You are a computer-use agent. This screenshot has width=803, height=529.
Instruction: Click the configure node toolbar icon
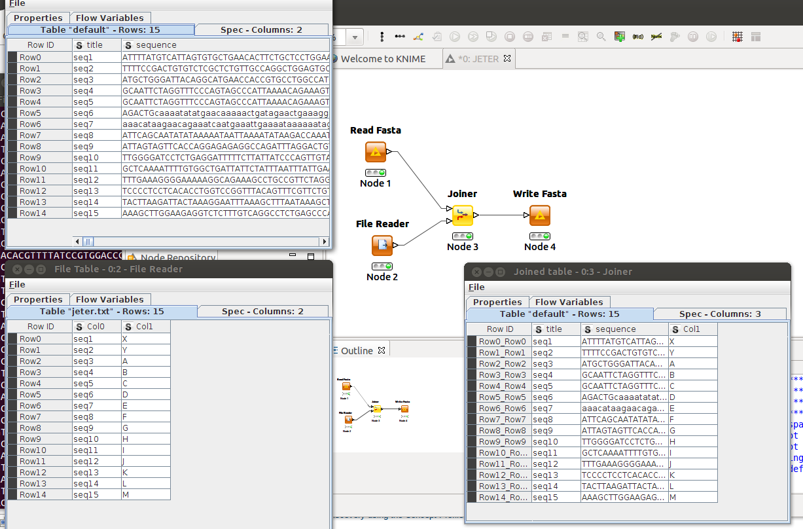436,36
